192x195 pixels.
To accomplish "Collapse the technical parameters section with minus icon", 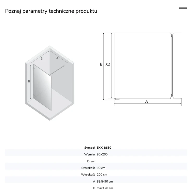I will [183, 8].
